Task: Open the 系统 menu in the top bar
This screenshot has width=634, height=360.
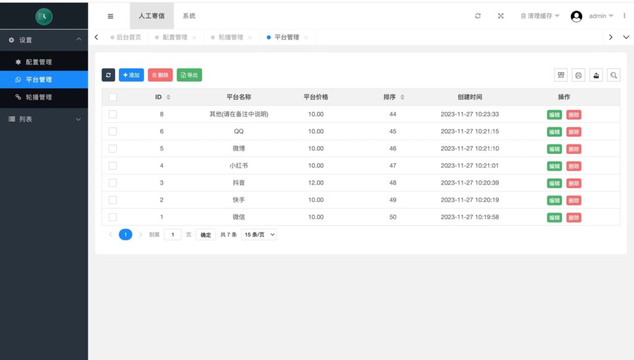Action: 188,15
